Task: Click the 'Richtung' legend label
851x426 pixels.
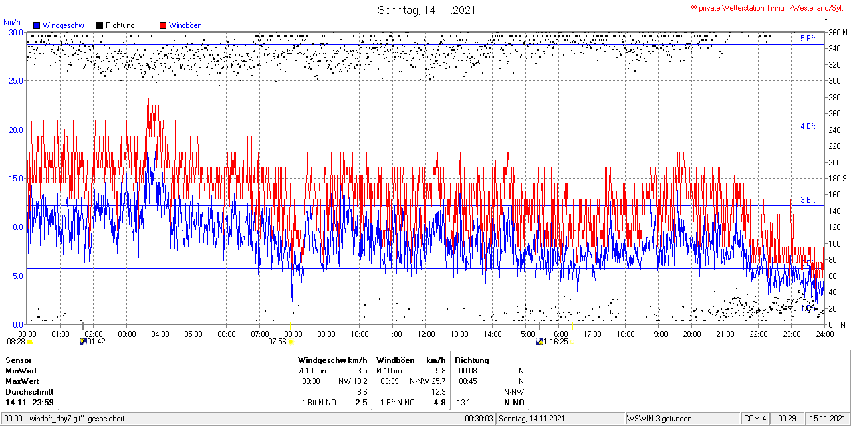Action: pos(120,25)
